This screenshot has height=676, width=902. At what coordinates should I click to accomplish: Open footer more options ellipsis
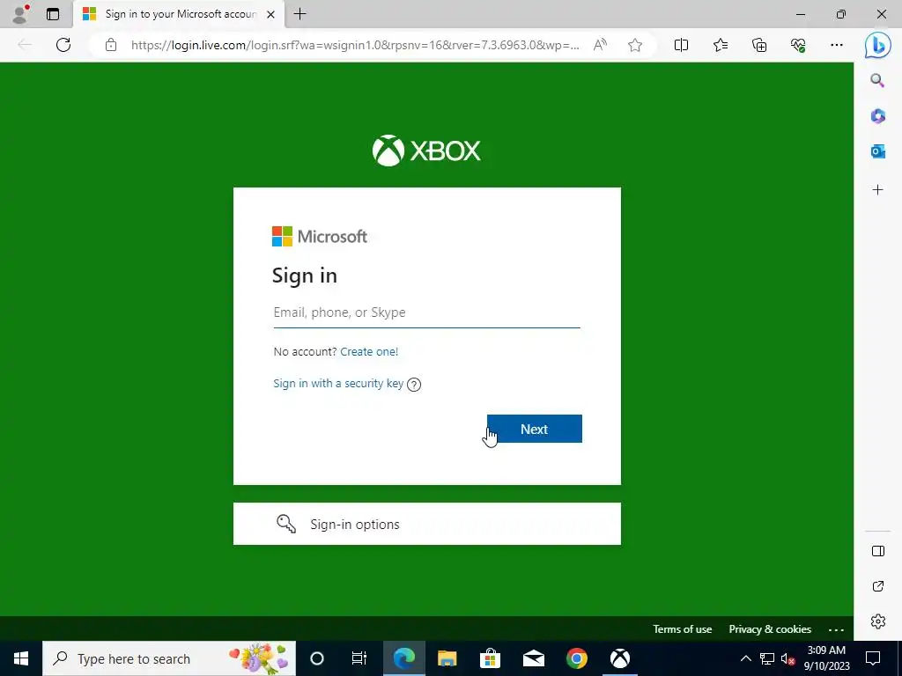[x=837, y=630]
